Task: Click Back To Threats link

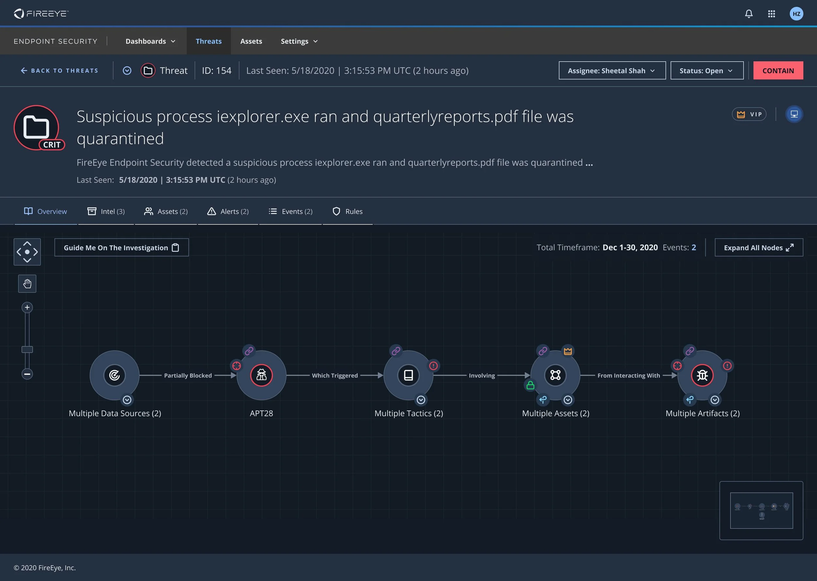Action: [x=59, y=71]
